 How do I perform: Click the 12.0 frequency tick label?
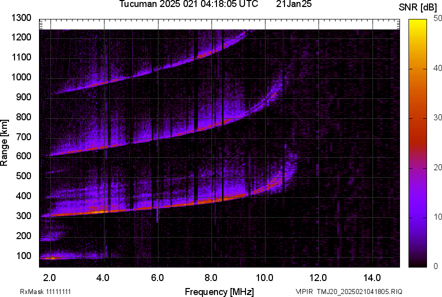[318, 278]
